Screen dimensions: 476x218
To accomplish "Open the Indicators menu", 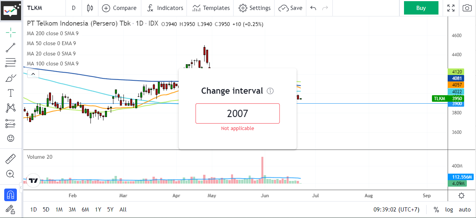I will 165,8.
